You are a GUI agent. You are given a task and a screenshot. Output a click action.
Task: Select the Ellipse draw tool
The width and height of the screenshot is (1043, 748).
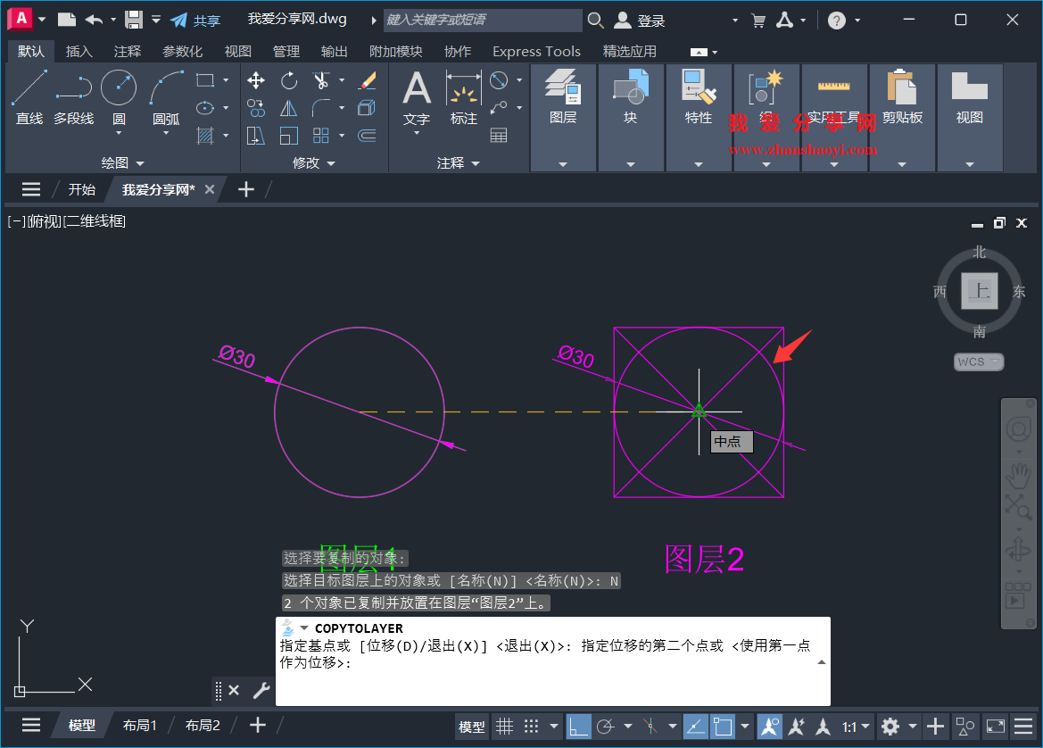point(205,108)
